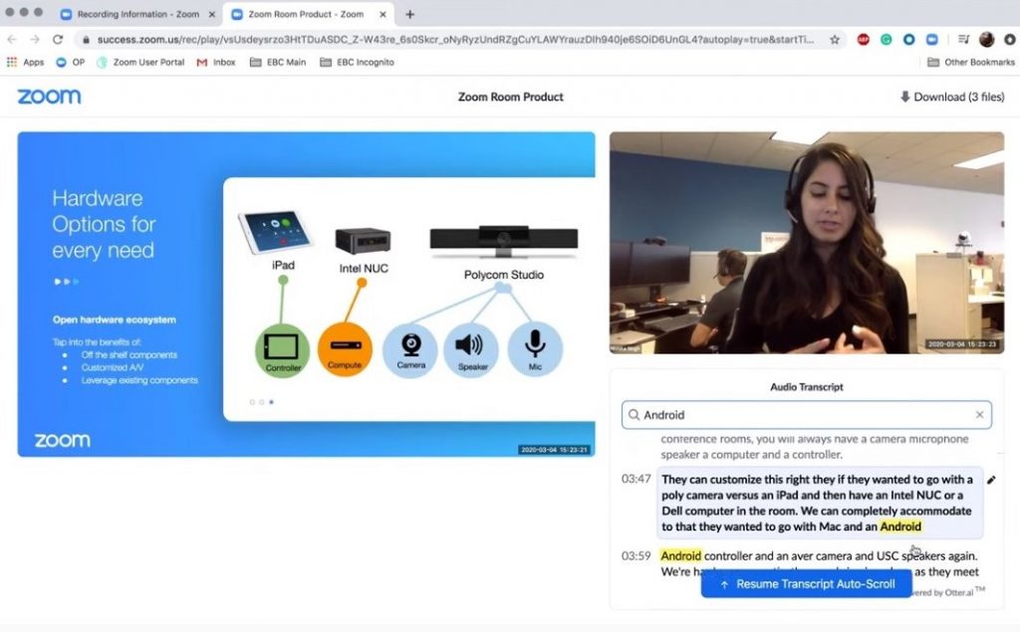Click the transcript search magnifier icon
Viewport: 1020px width, 632px height.
[x=633, y=415]
